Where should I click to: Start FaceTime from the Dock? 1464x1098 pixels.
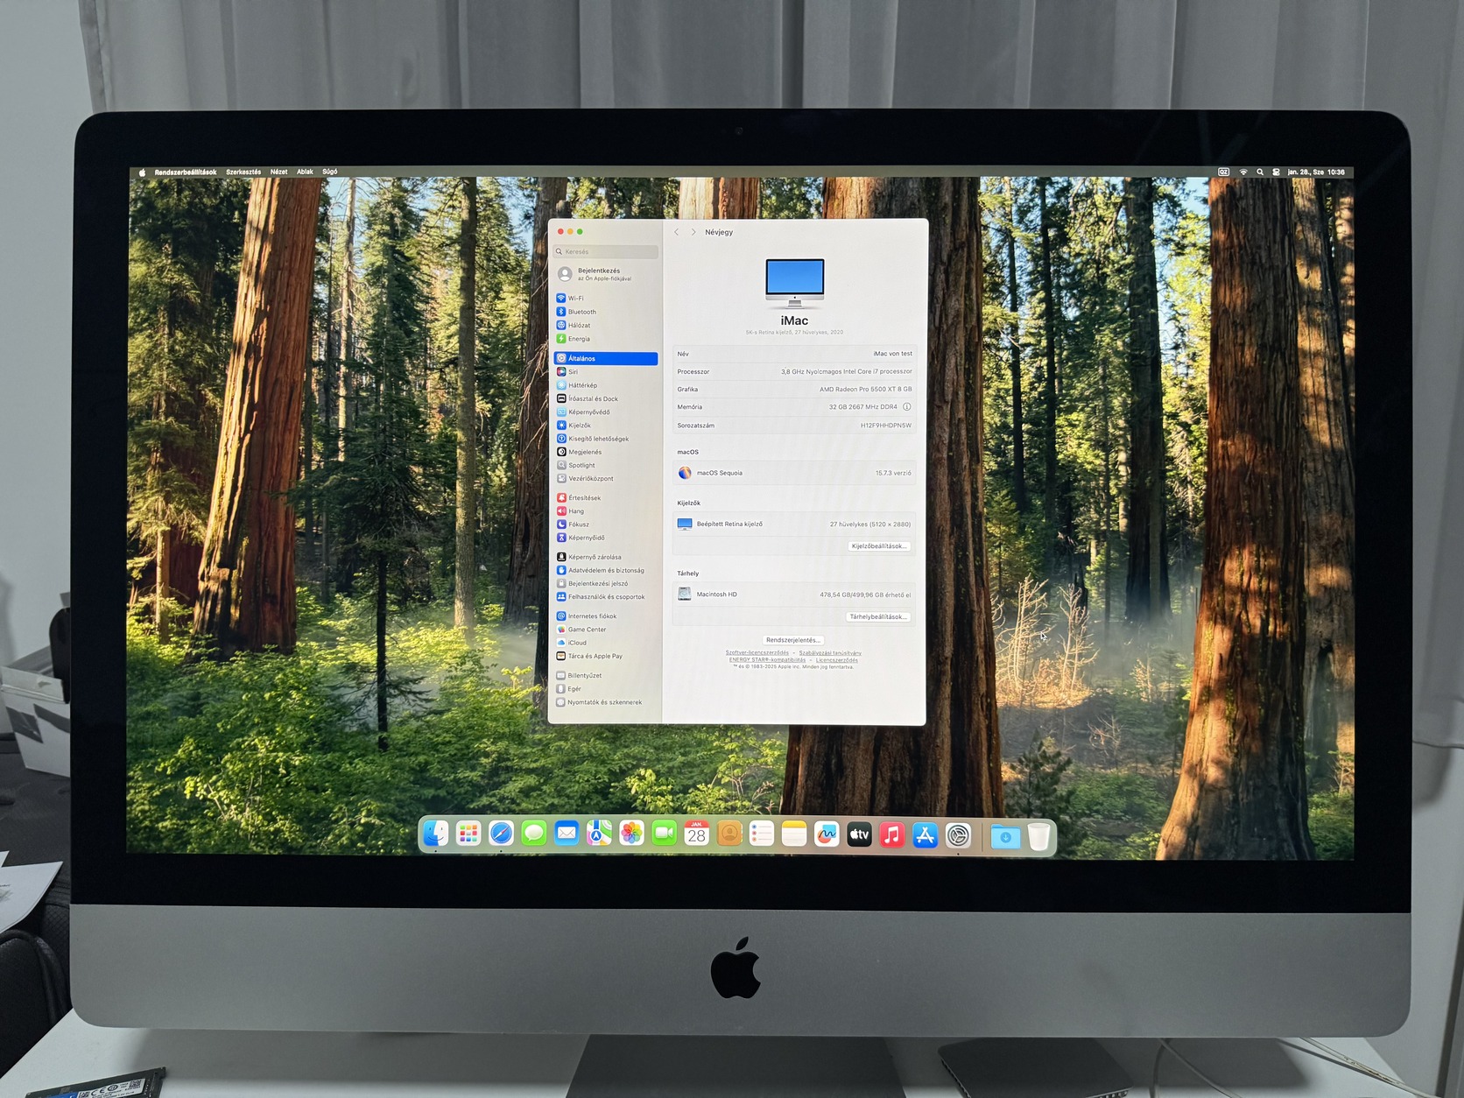point(665,834)
